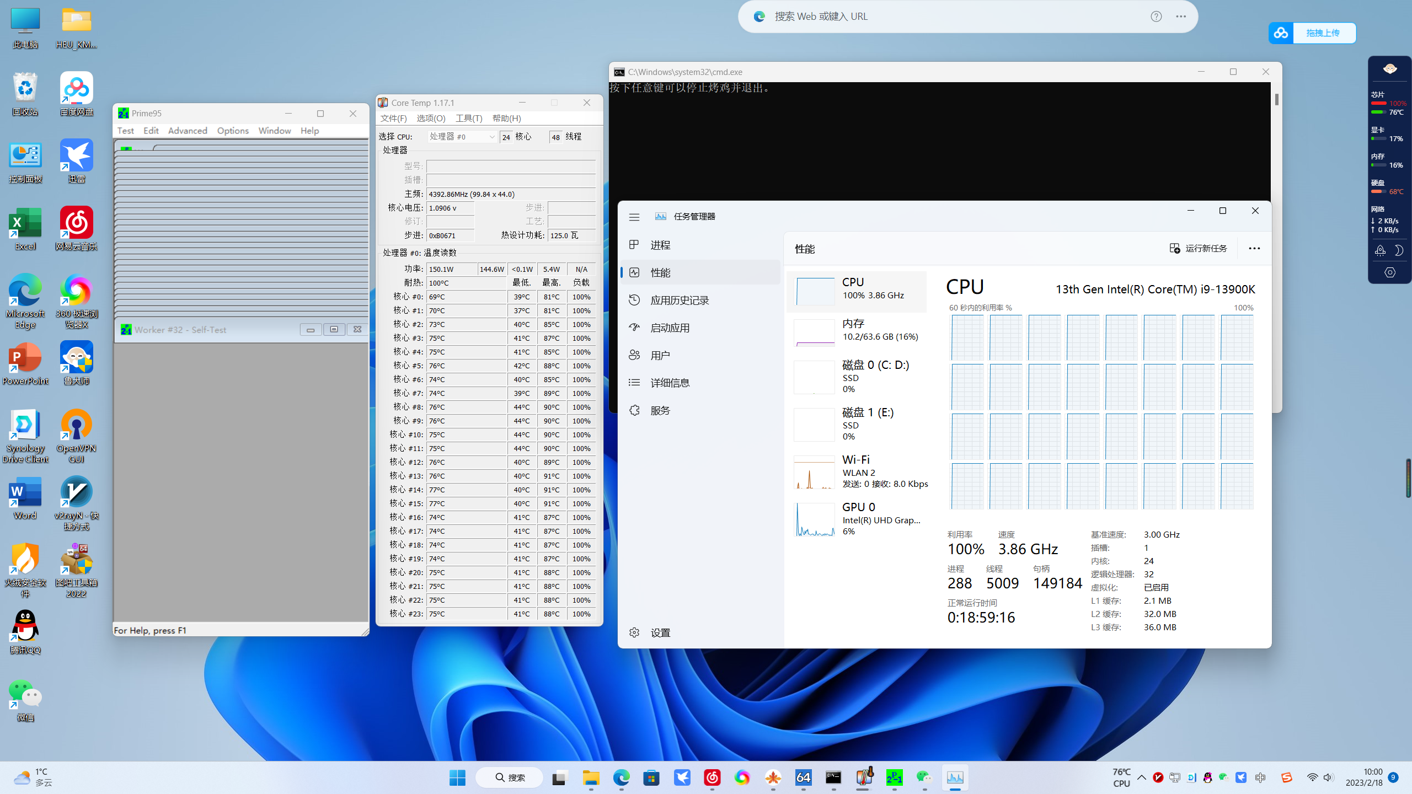
Task: Open Prime95 Window menu
Action: pyautogui.click(x=274, y=131)
